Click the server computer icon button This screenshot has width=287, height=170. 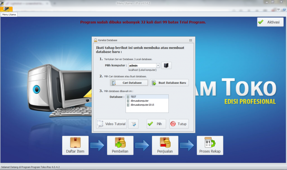pos(166,65)
